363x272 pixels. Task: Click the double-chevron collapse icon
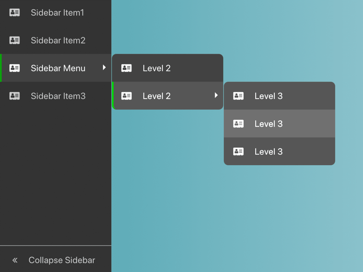point(15,260)
